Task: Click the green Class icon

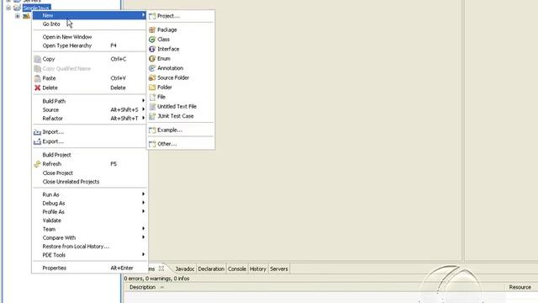Action: coord(152,40)
